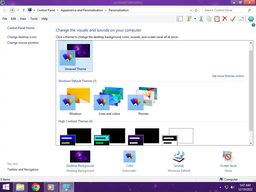Click the Control Panel taskbar button

tap(66, 187)
